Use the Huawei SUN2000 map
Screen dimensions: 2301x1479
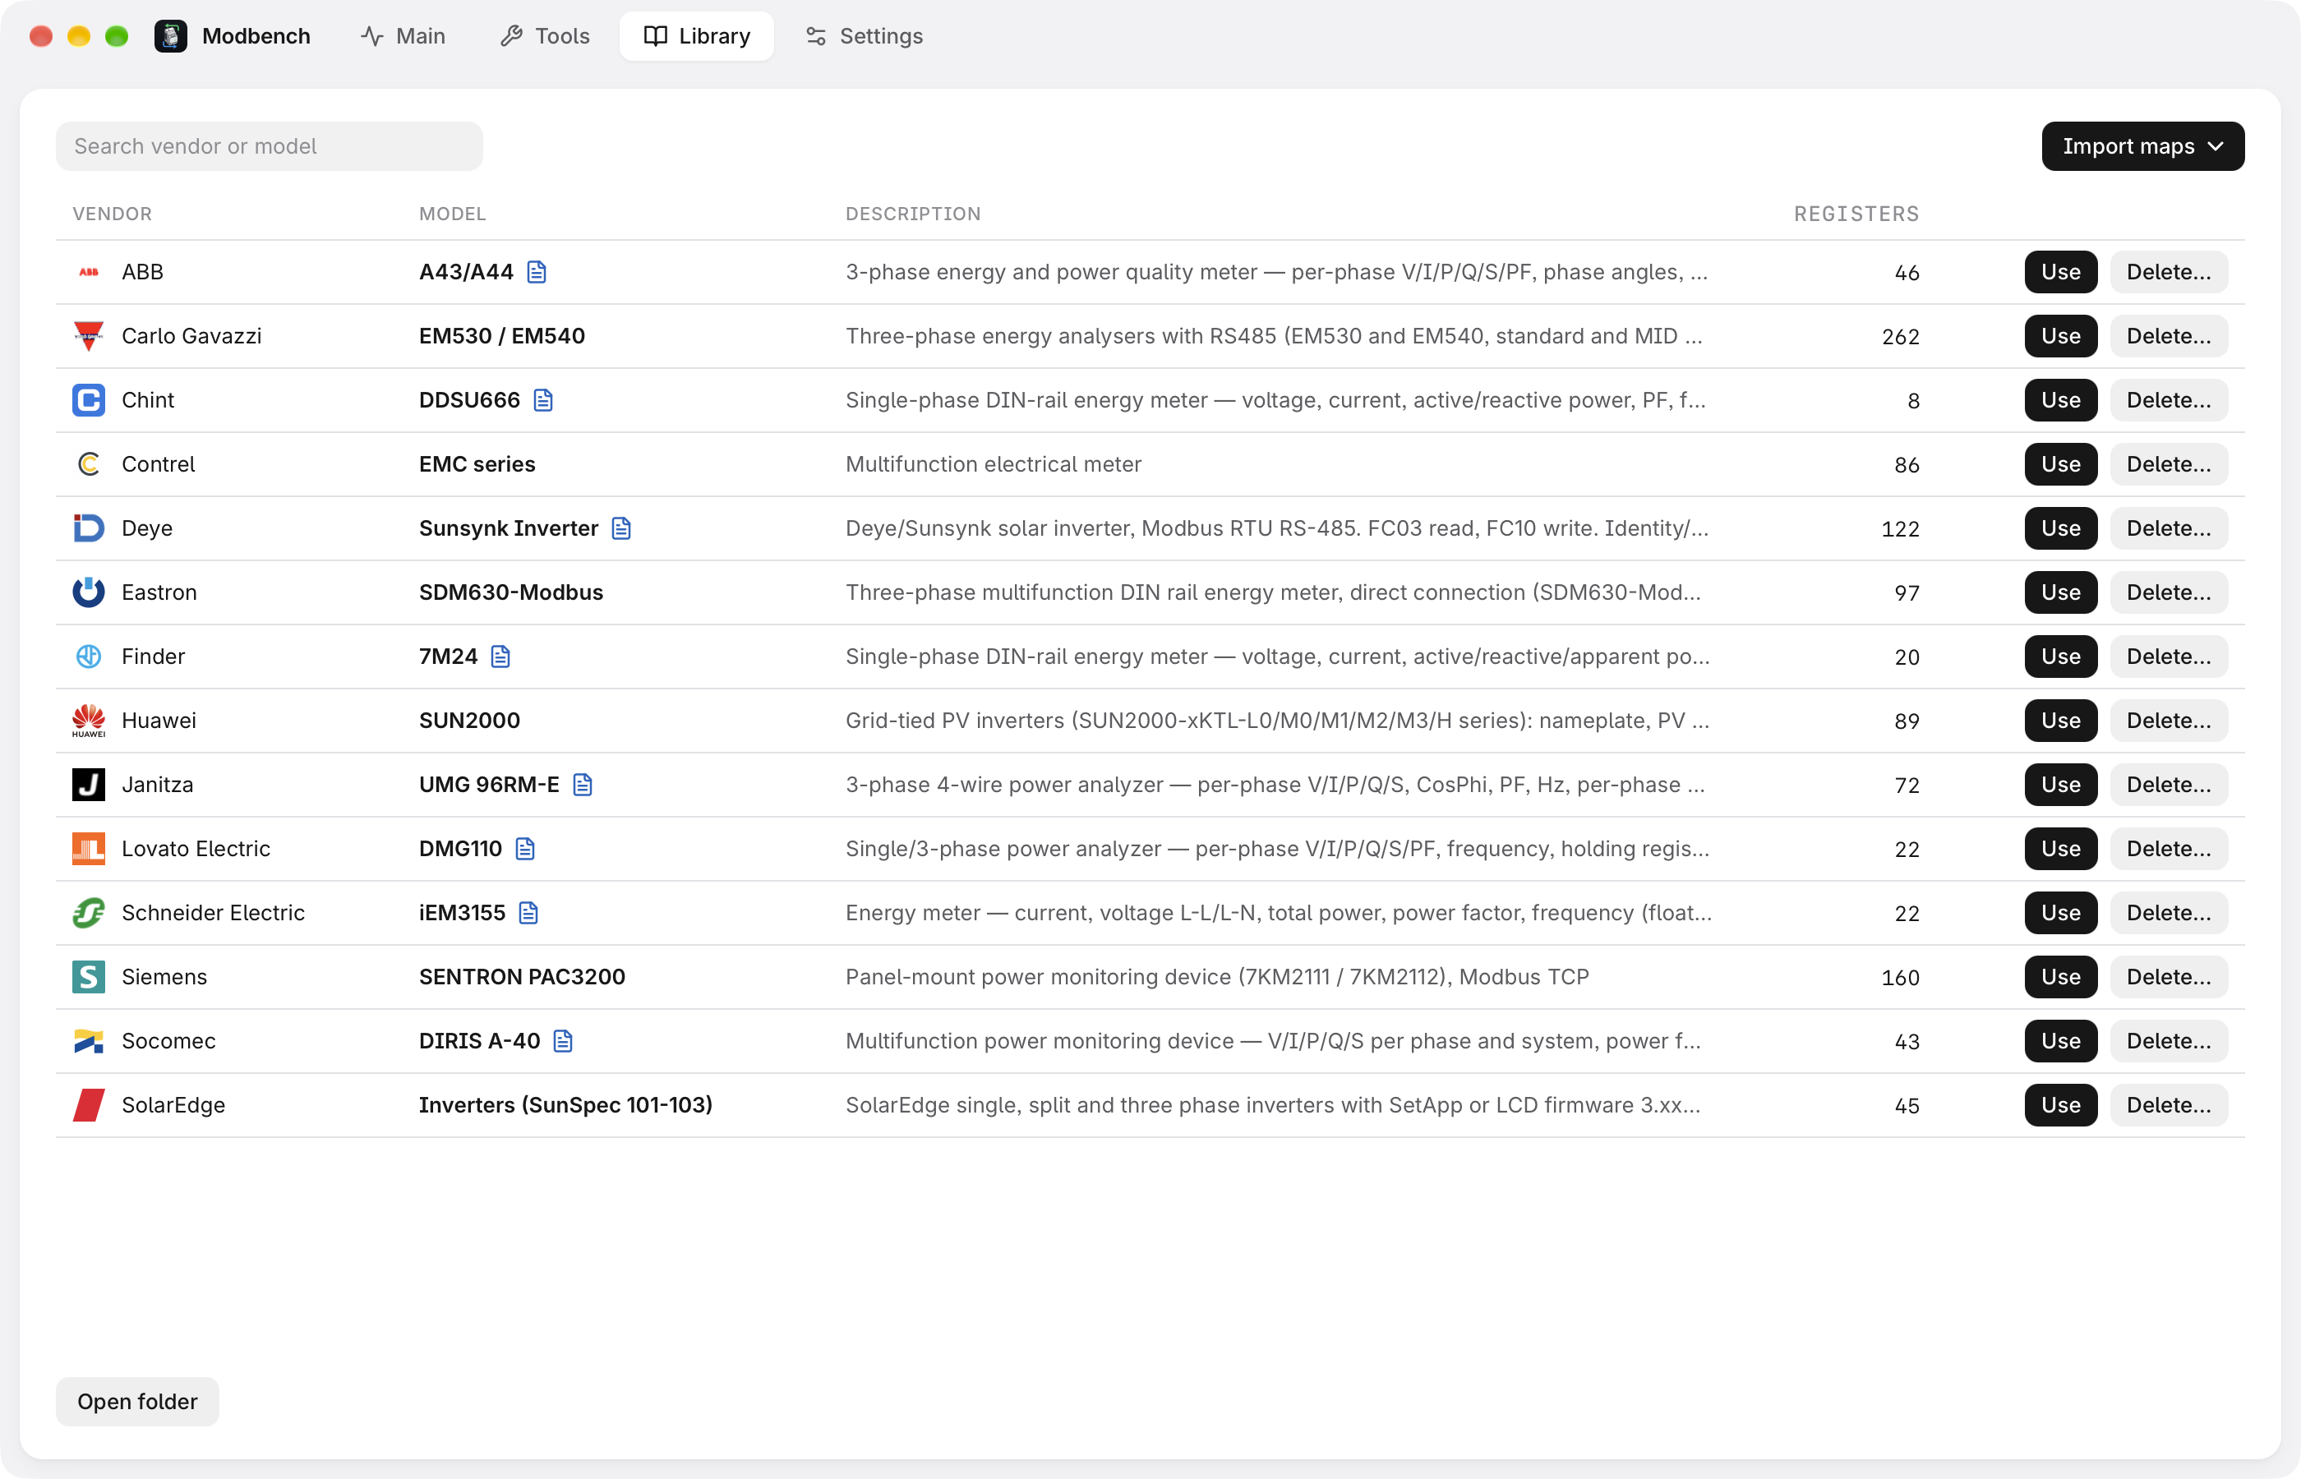[2061, 721]
